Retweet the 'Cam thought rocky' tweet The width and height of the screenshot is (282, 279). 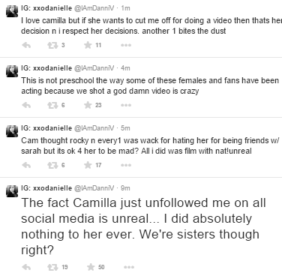(x=52, y=165)
